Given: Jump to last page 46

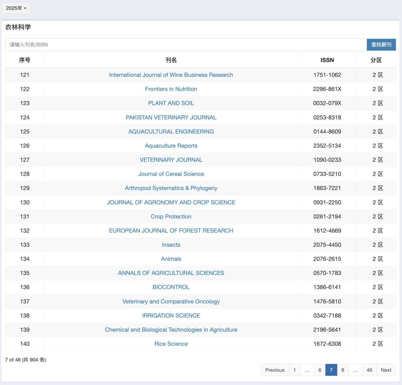Looking at the screenshot, I should [369, 370].
